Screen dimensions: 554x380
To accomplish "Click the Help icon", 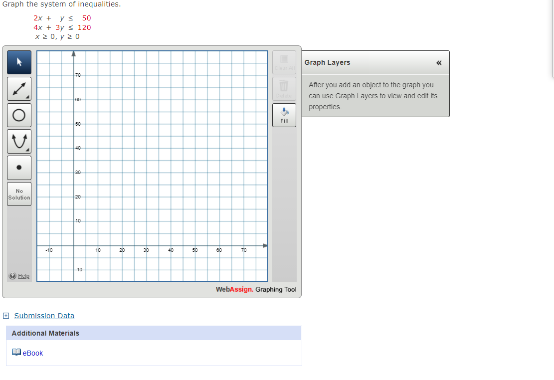I will [x=11, y=276].
